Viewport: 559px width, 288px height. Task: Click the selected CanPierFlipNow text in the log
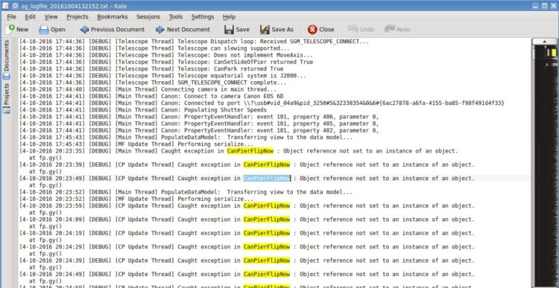click(267, 179)
